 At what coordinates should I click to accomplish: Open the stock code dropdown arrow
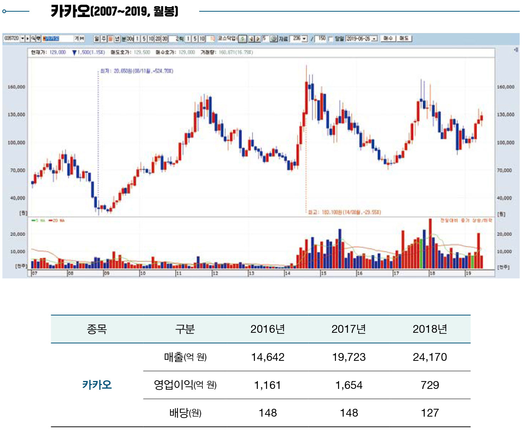coord(22,38)
